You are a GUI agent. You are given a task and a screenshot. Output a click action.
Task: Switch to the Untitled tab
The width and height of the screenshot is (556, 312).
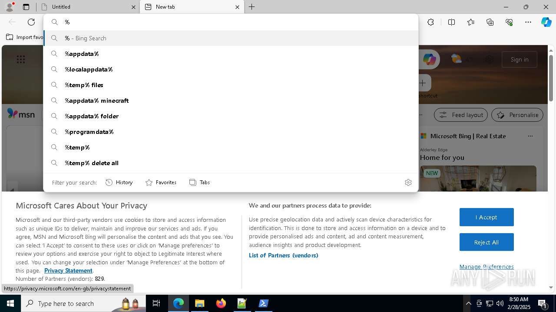pyautogui.click(x=88, y=7)
